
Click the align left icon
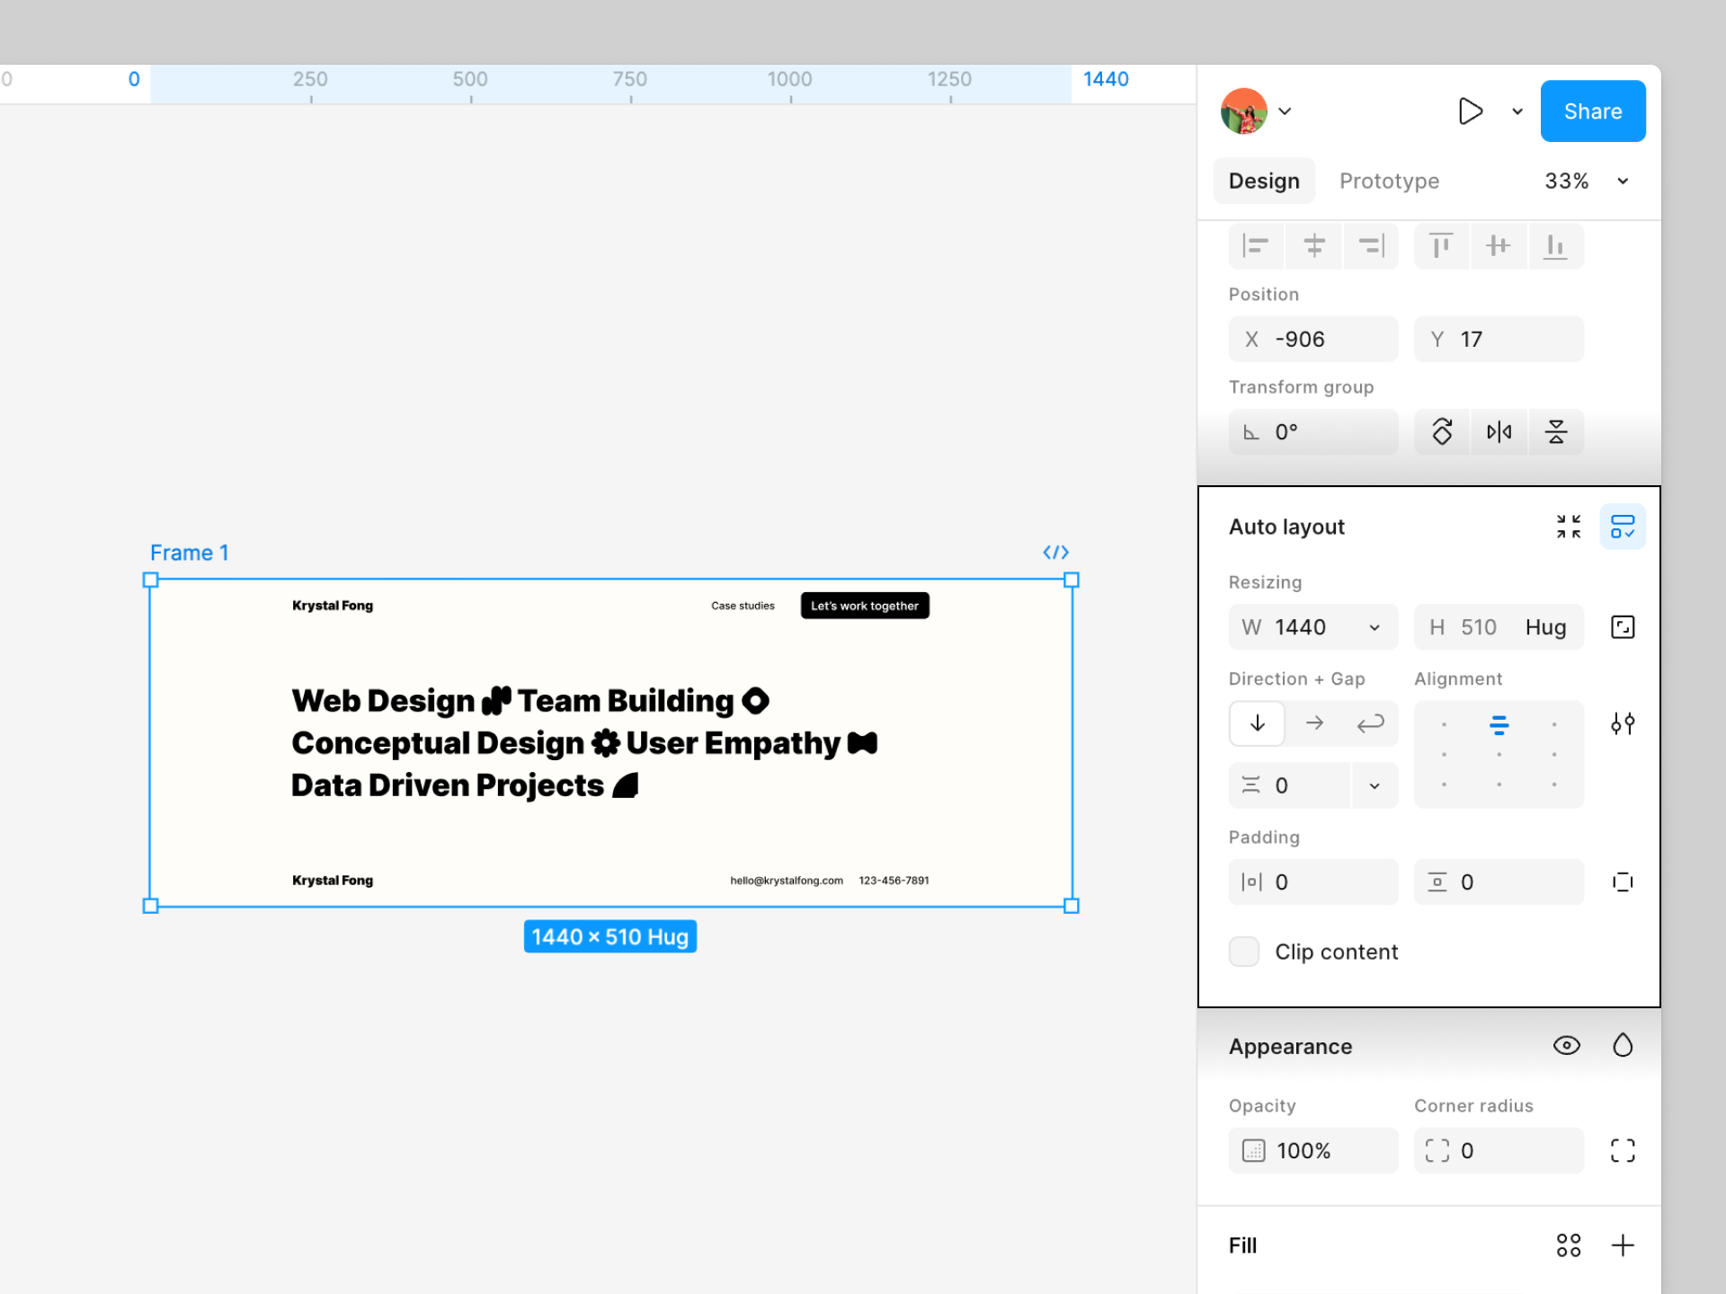tap(1256, 245)
